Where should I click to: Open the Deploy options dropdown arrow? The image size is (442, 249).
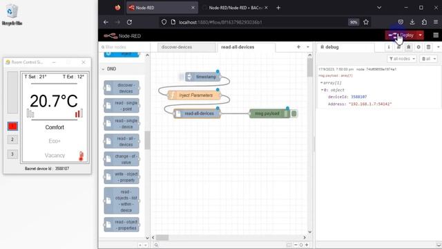[x=421, y=35]
